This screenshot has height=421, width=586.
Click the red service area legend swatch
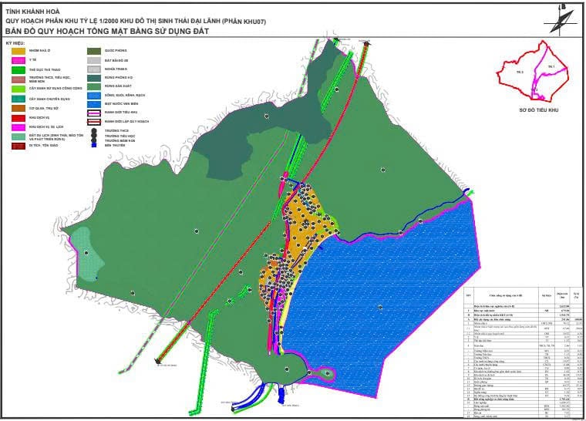(x=17, y=117)
